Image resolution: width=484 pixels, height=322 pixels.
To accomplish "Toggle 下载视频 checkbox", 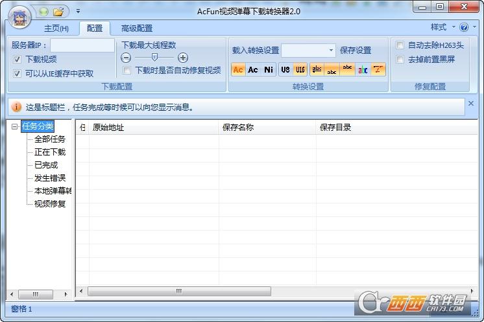I will 18,59.
